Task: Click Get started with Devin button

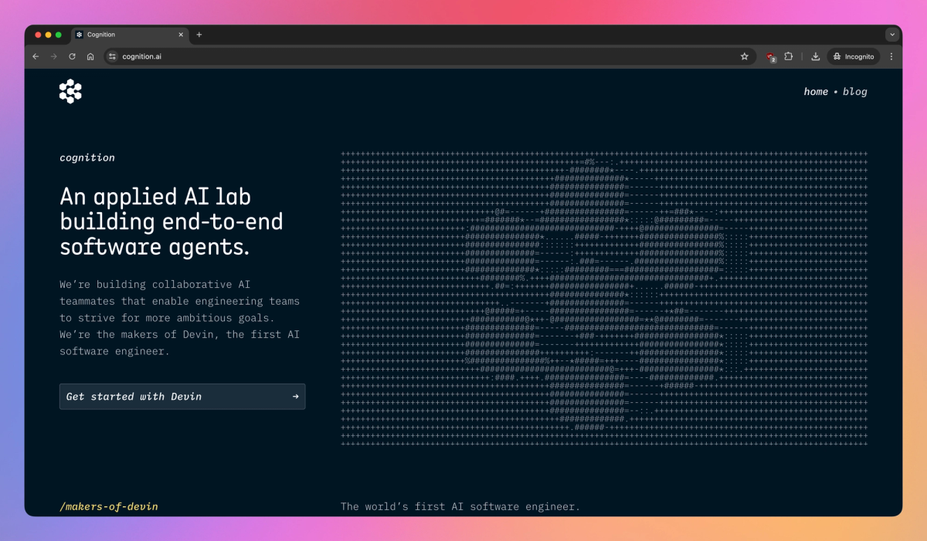Action: click(182, 397)
